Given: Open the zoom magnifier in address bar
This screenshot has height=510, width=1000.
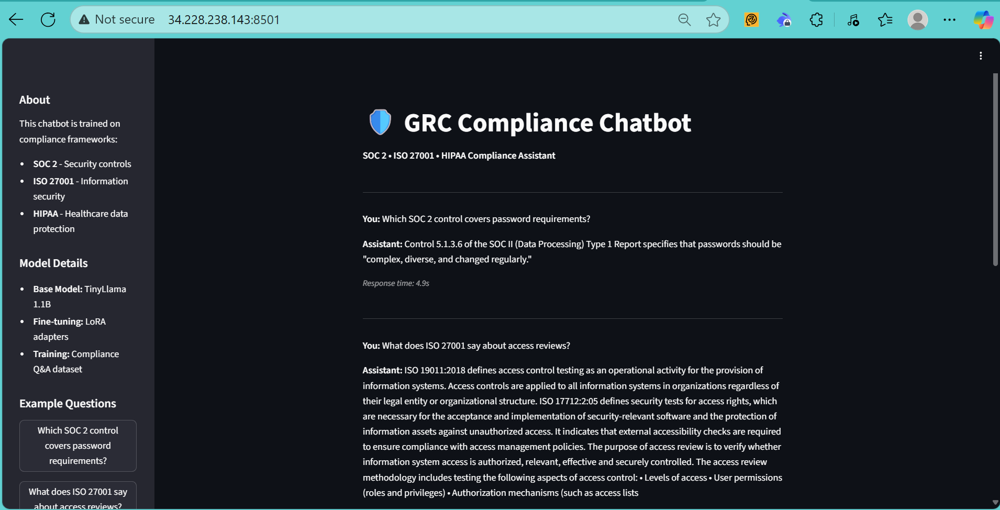Looking at the screenshot, I should coord(684,20).
